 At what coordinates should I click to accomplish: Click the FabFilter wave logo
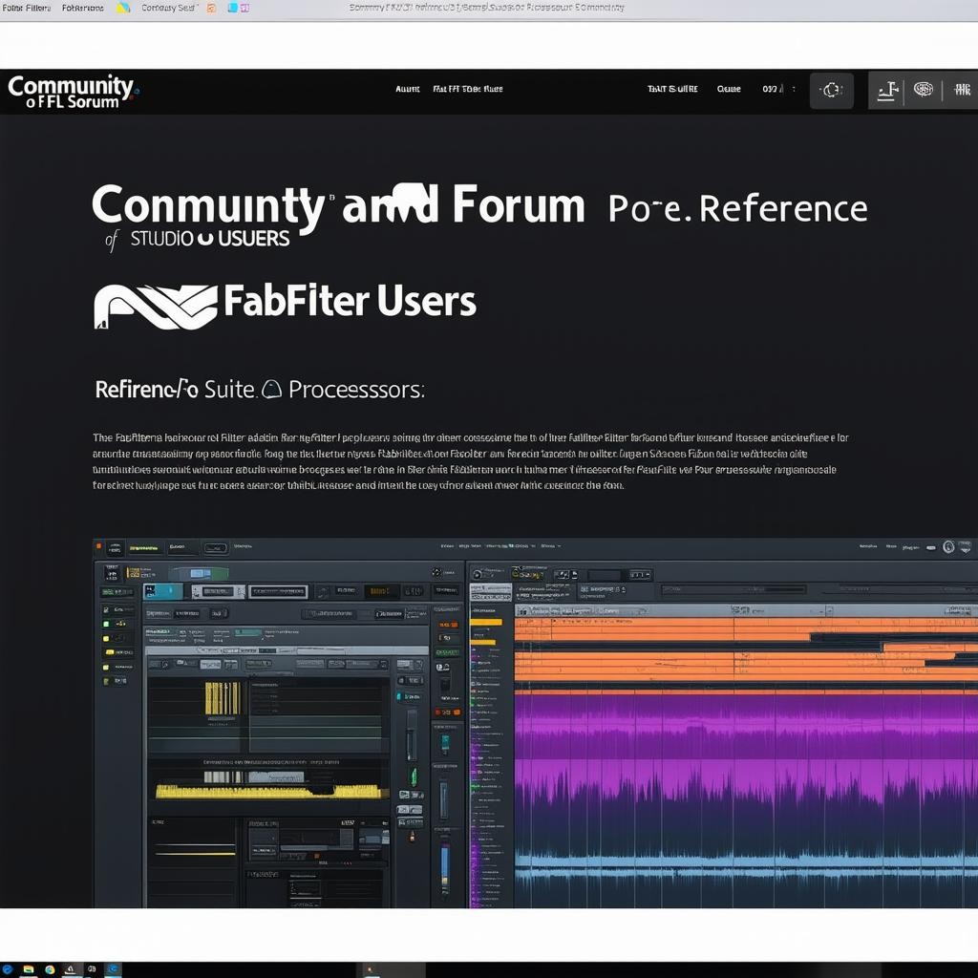click(x=155, y=306)
